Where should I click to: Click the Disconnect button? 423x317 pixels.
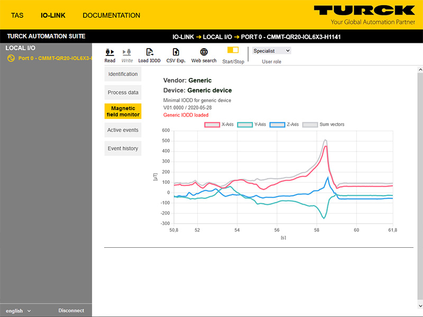[71, 311]
